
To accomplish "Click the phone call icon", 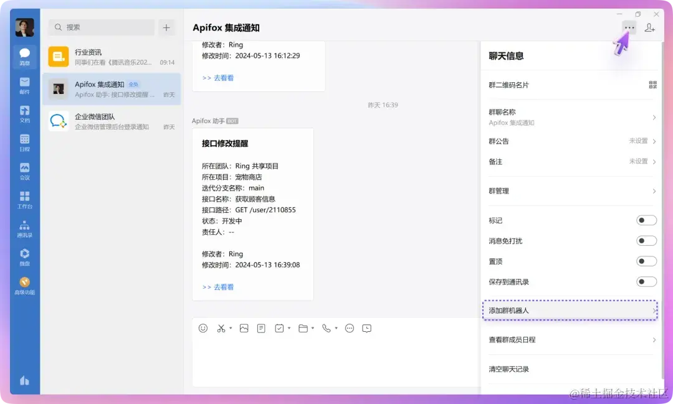I will (x=326, y=329).
